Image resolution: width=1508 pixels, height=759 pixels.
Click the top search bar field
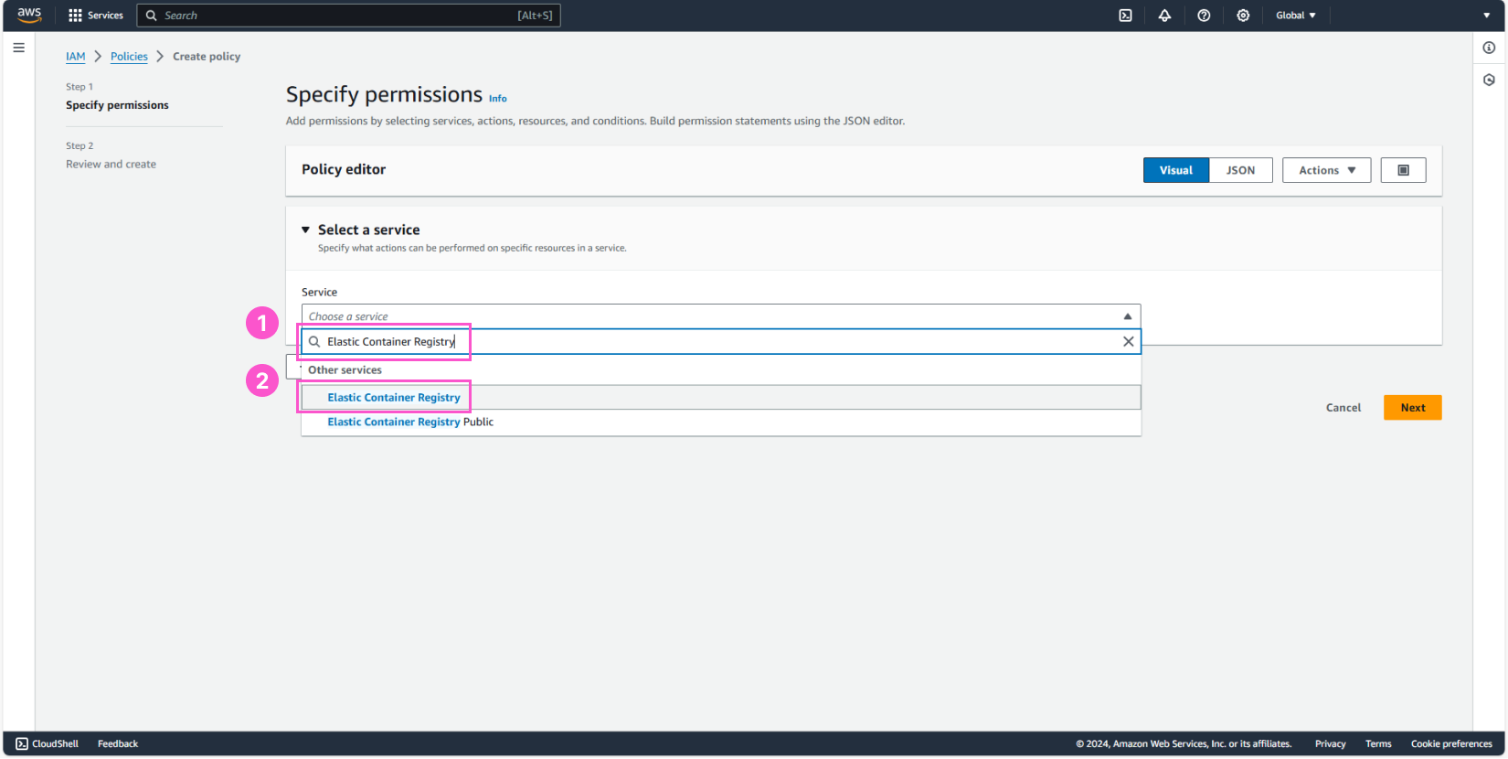coord(348,16)
